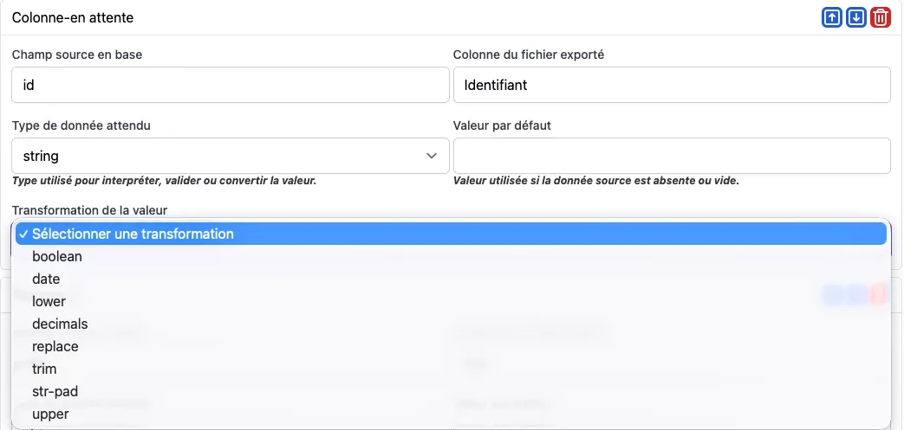Move the column down with arrow icon

click(856, 17)
